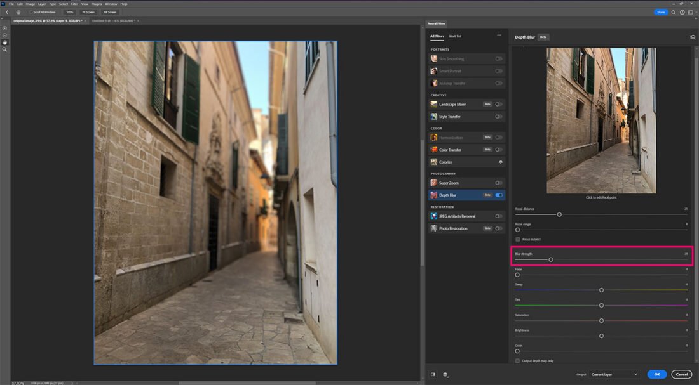Enable the Photo Restoration toggle
Image resolution: width=699 pixels, height=385 pixels.
pyautogui.click(x=498, y=228)
